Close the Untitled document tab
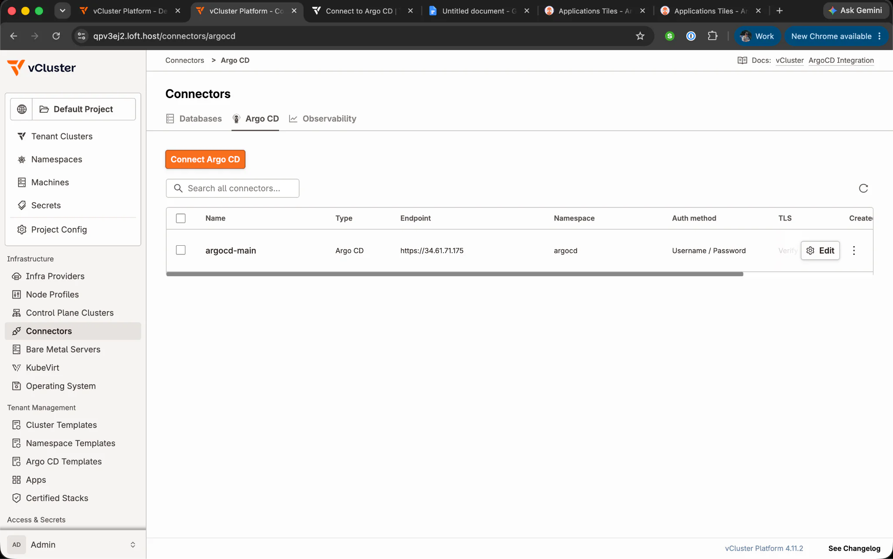This screenshot has height=559, width=893. [x=527, y=11]
